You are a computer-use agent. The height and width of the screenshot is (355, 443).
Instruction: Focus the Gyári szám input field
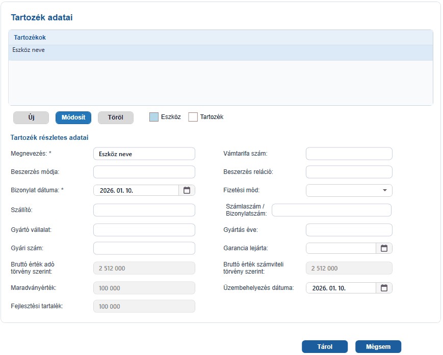pos(144,248)
